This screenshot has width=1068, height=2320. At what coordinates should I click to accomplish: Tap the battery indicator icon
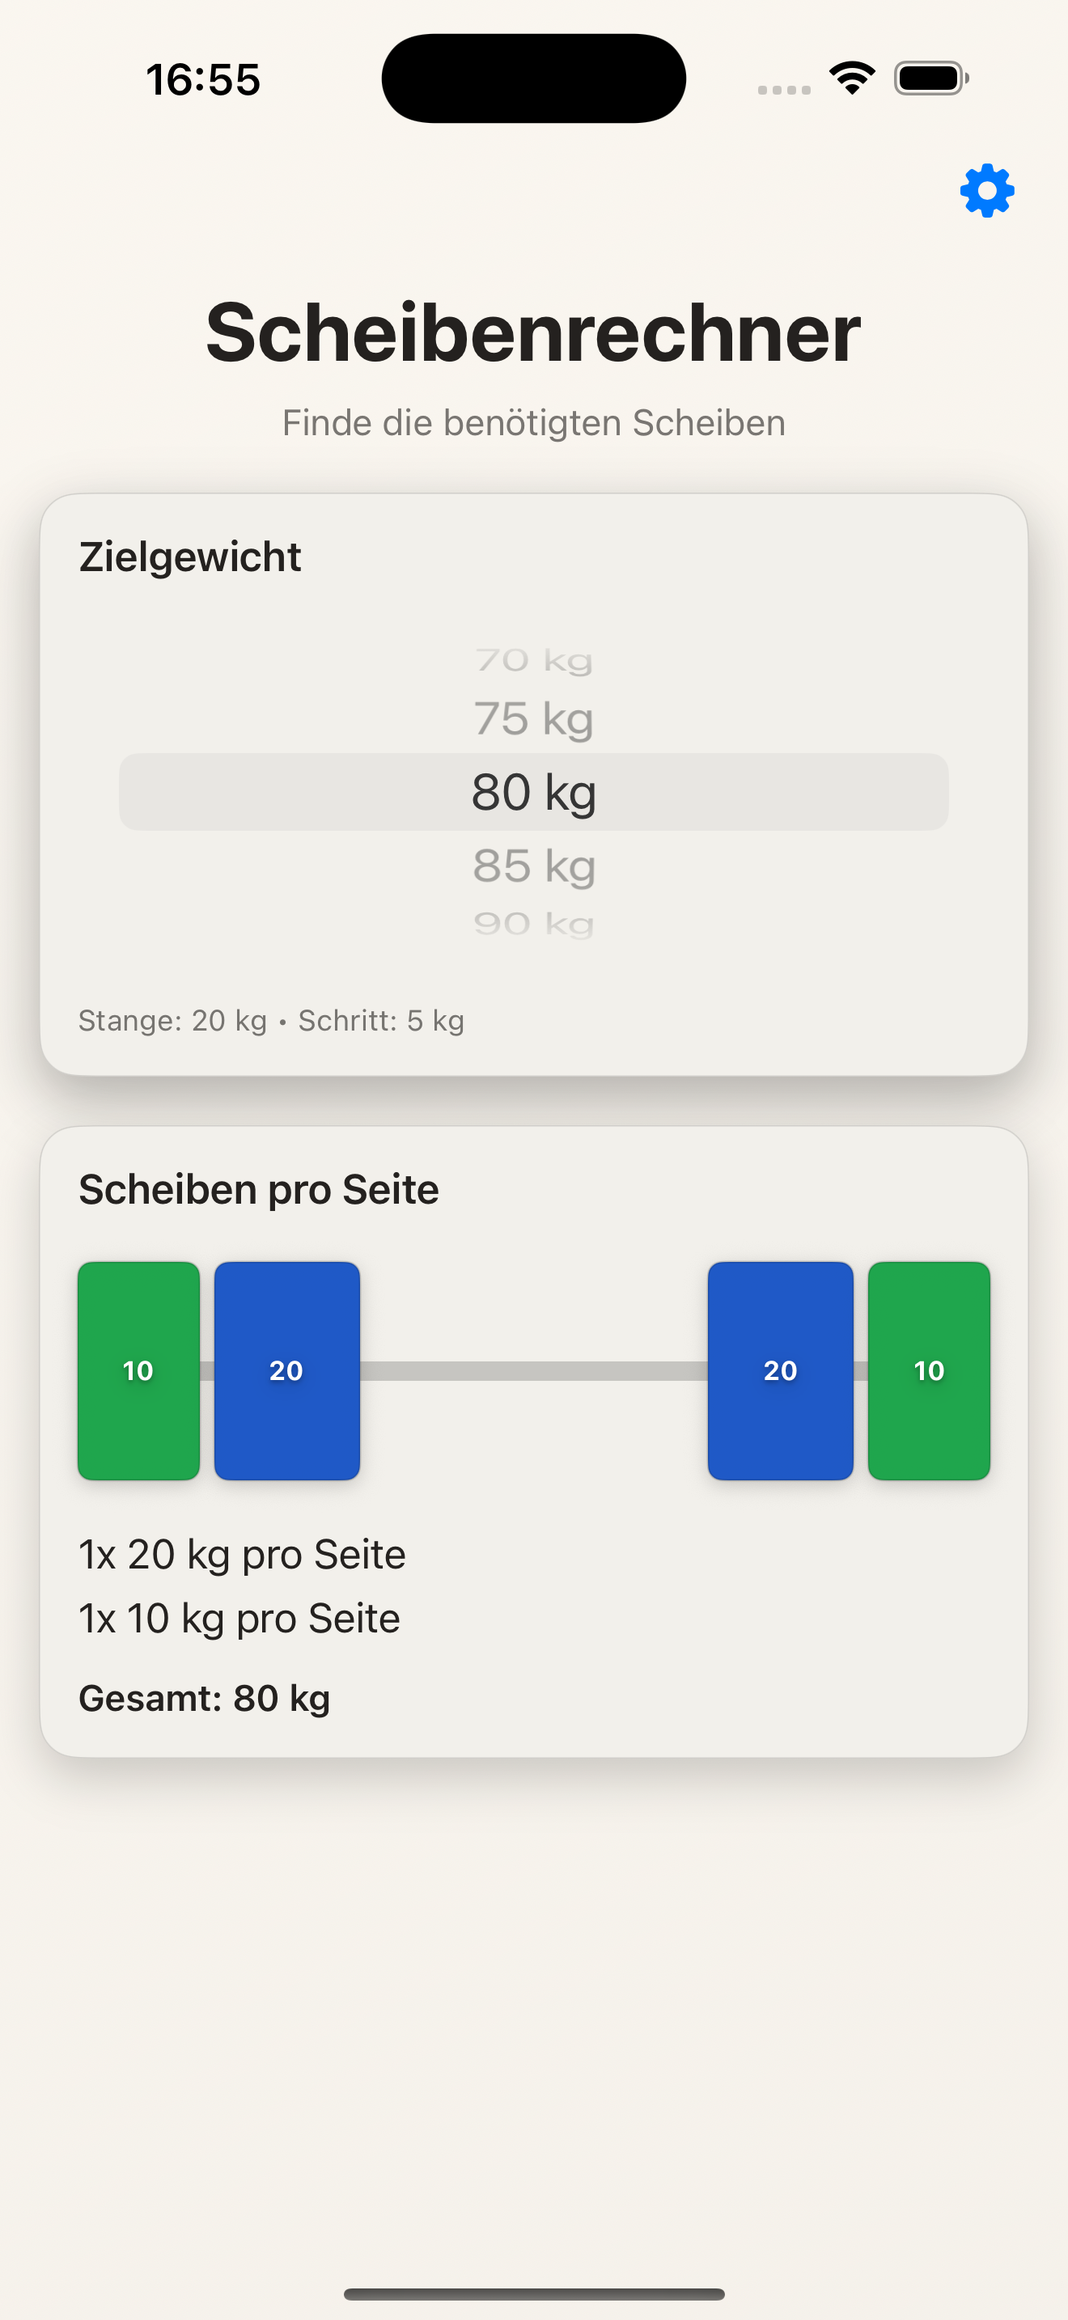coord(931,78)
